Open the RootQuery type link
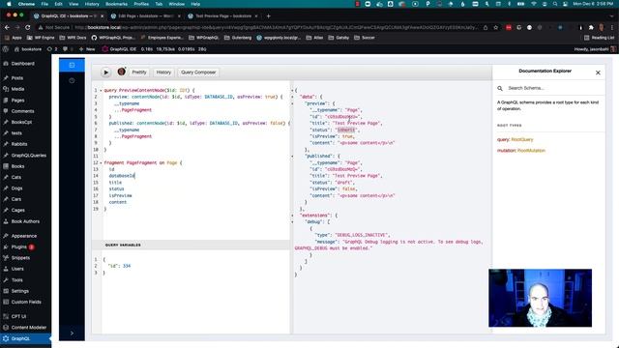The width and height of the screenshot is (619, 348). [x=522, y=139]
